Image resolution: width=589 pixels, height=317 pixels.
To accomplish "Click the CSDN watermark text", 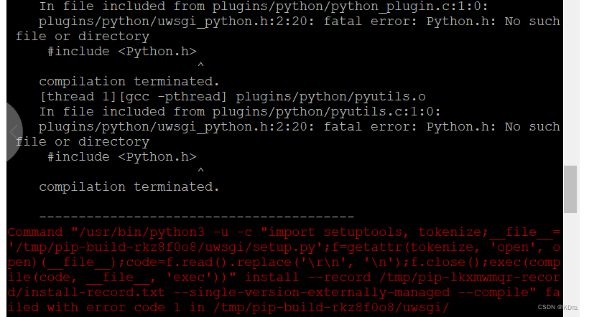I will pos(557,307).
